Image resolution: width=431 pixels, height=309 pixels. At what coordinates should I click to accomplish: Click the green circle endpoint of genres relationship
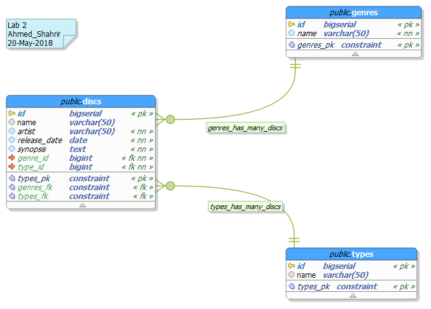tap(170, 119)
